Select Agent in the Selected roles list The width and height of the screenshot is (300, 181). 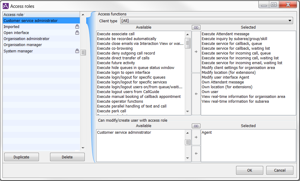coord(207,133)
